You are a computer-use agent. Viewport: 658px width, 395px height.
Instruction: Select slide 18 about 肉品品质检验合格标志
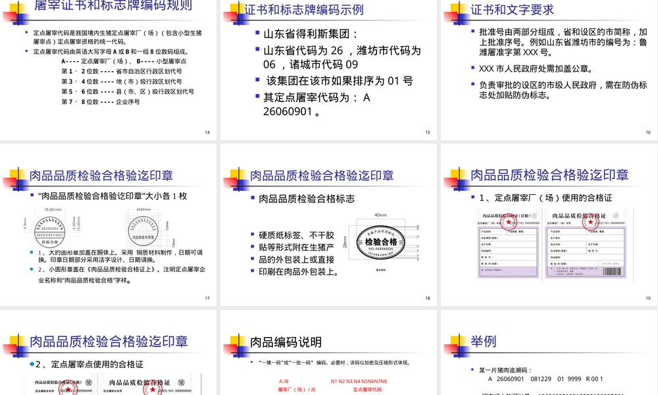pyautogui.click(x=328, y=224)
